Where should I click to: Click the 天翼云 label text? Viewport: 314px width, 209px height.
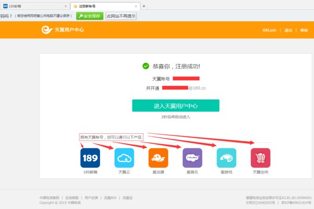[124, 172]
